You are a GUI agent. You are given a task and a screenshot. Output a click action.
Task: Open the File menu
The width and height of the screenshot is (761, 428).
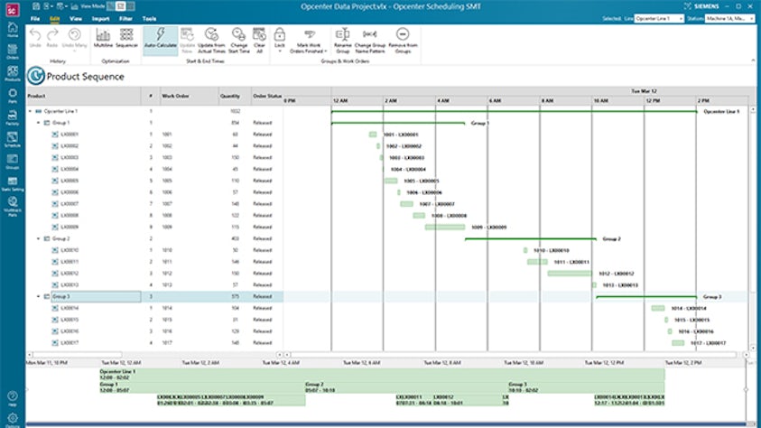[x=35, y=19]
